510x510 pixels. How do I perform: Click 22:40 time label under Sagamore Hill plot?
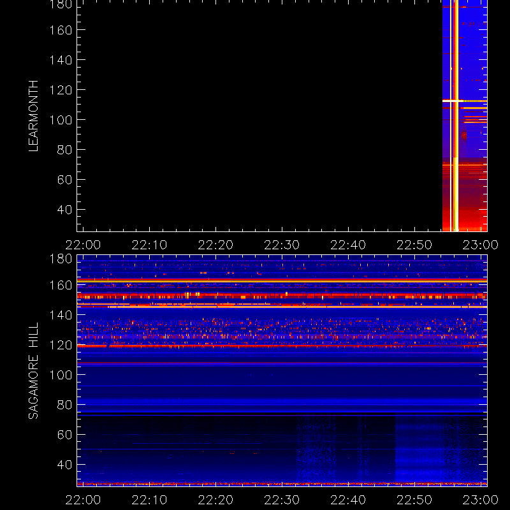[348, 500]
